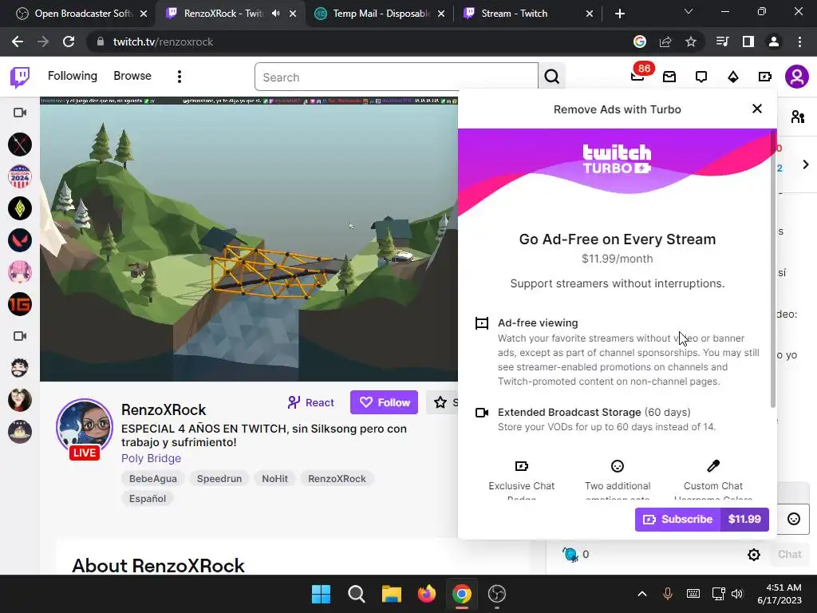This screenshot has width=817, height=613.
Task: Select the NoHit tag
Action: 274,479
